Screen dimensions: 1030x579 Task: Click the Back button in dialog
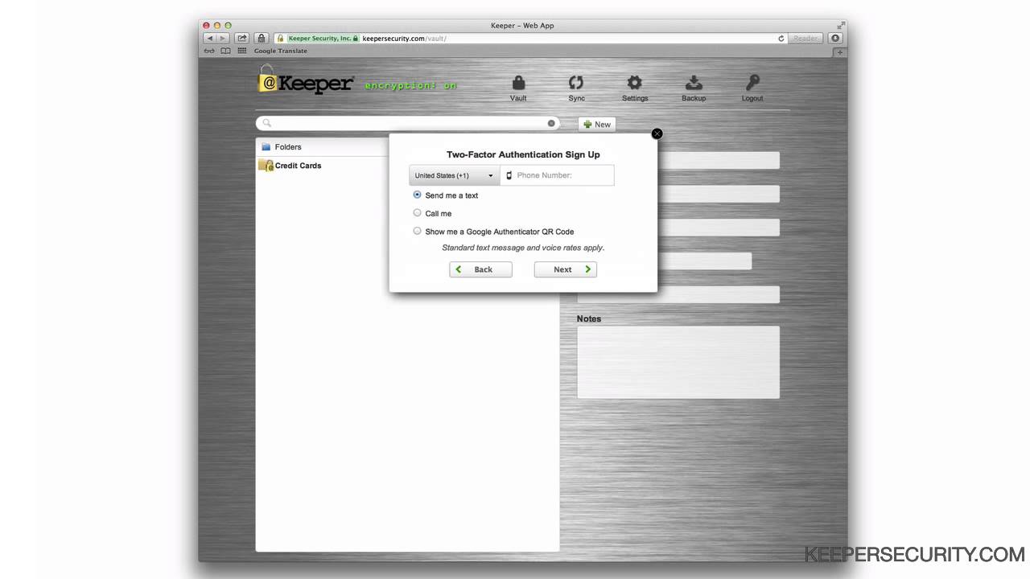tap(480, 269)
